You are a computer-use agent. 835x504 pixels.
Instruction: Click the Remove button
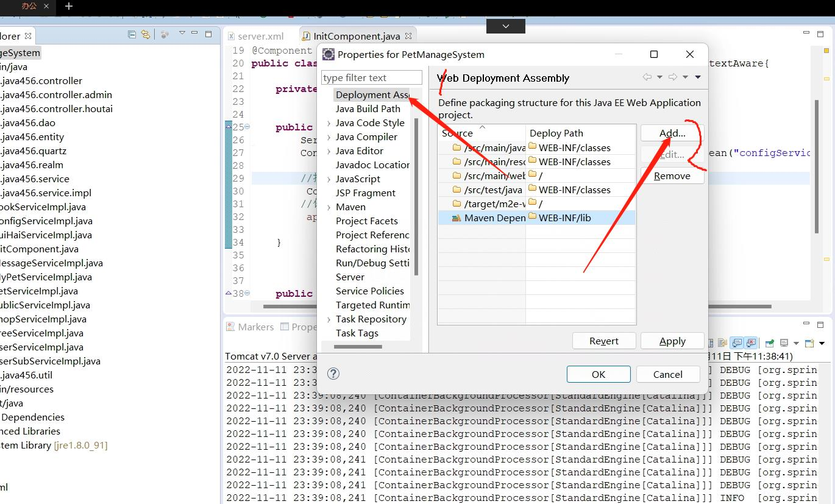(x=673, y=176)
